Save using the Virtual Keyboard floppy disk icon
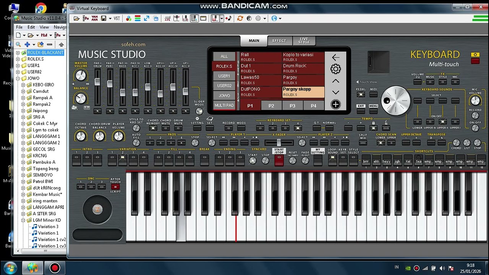Image resolution: width=489 pixels, height=275 pixels. coord(104,18)
